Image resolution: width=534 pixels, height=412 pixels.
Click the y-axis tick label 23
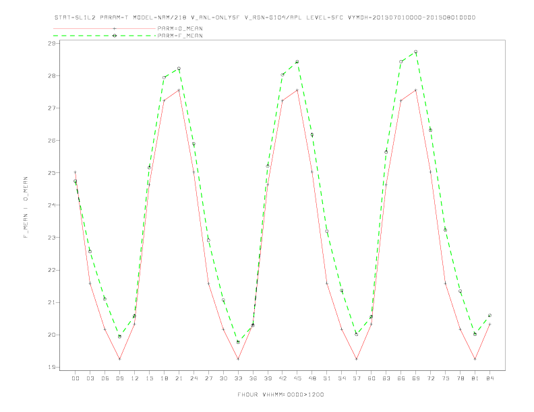pos(52,237)
